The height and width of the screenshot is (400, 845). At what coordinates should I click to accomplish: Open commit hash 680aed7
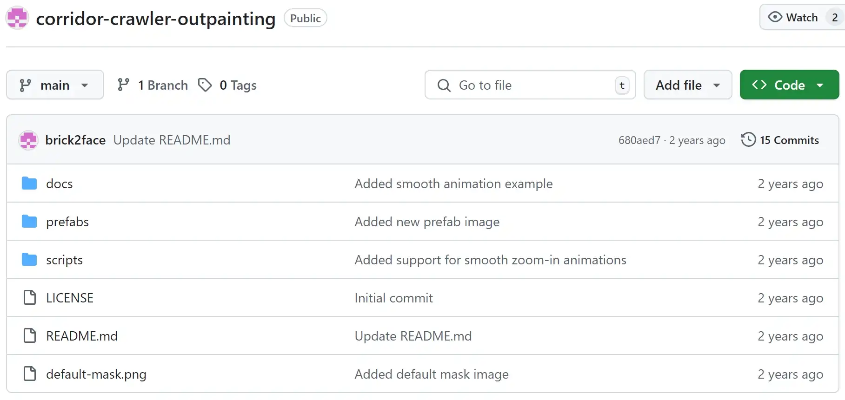639,140
